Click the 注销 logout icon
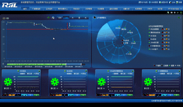Image resolution: width=183 pixels, height=107 pixels. click(170, 2)
